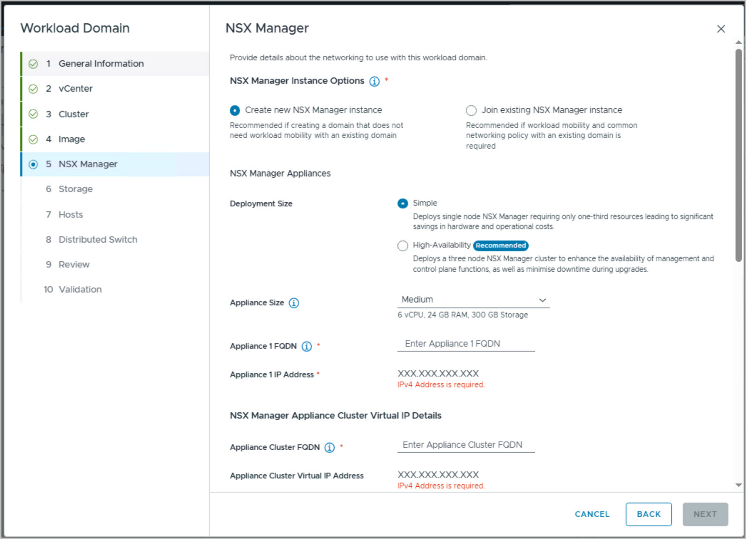Click the Appliance Cluster FQDN input field
The height and width of the screenshot is (539, 746).
[x=466, y=445]
